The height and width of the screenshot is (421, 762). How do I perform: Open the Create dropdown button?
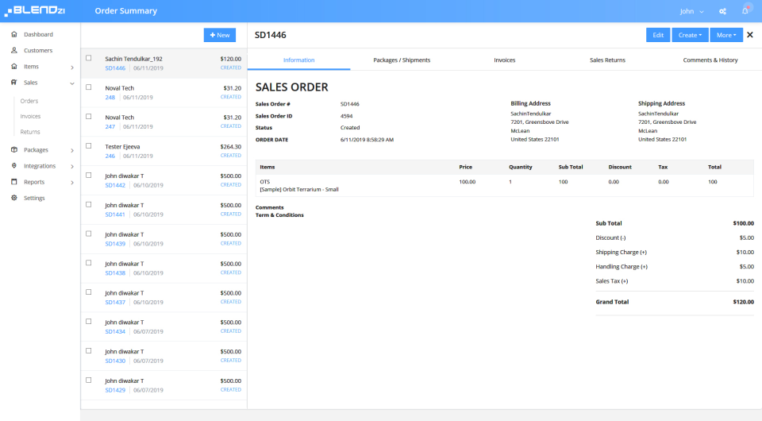pos(690,35)
